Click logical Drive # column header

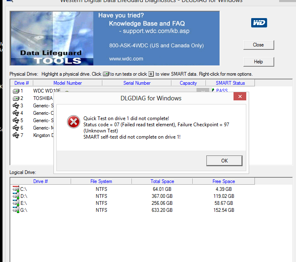[x=40, y=181]
